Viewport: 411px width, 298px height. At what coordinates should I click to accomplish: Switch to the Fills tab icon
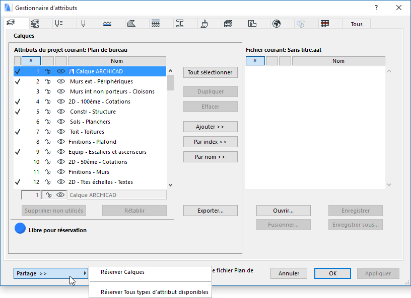[131, 24]
